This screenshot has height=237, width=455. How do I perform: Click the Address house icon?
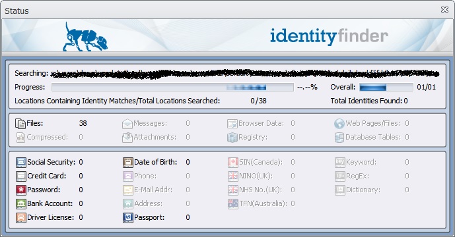pos(128,203)
